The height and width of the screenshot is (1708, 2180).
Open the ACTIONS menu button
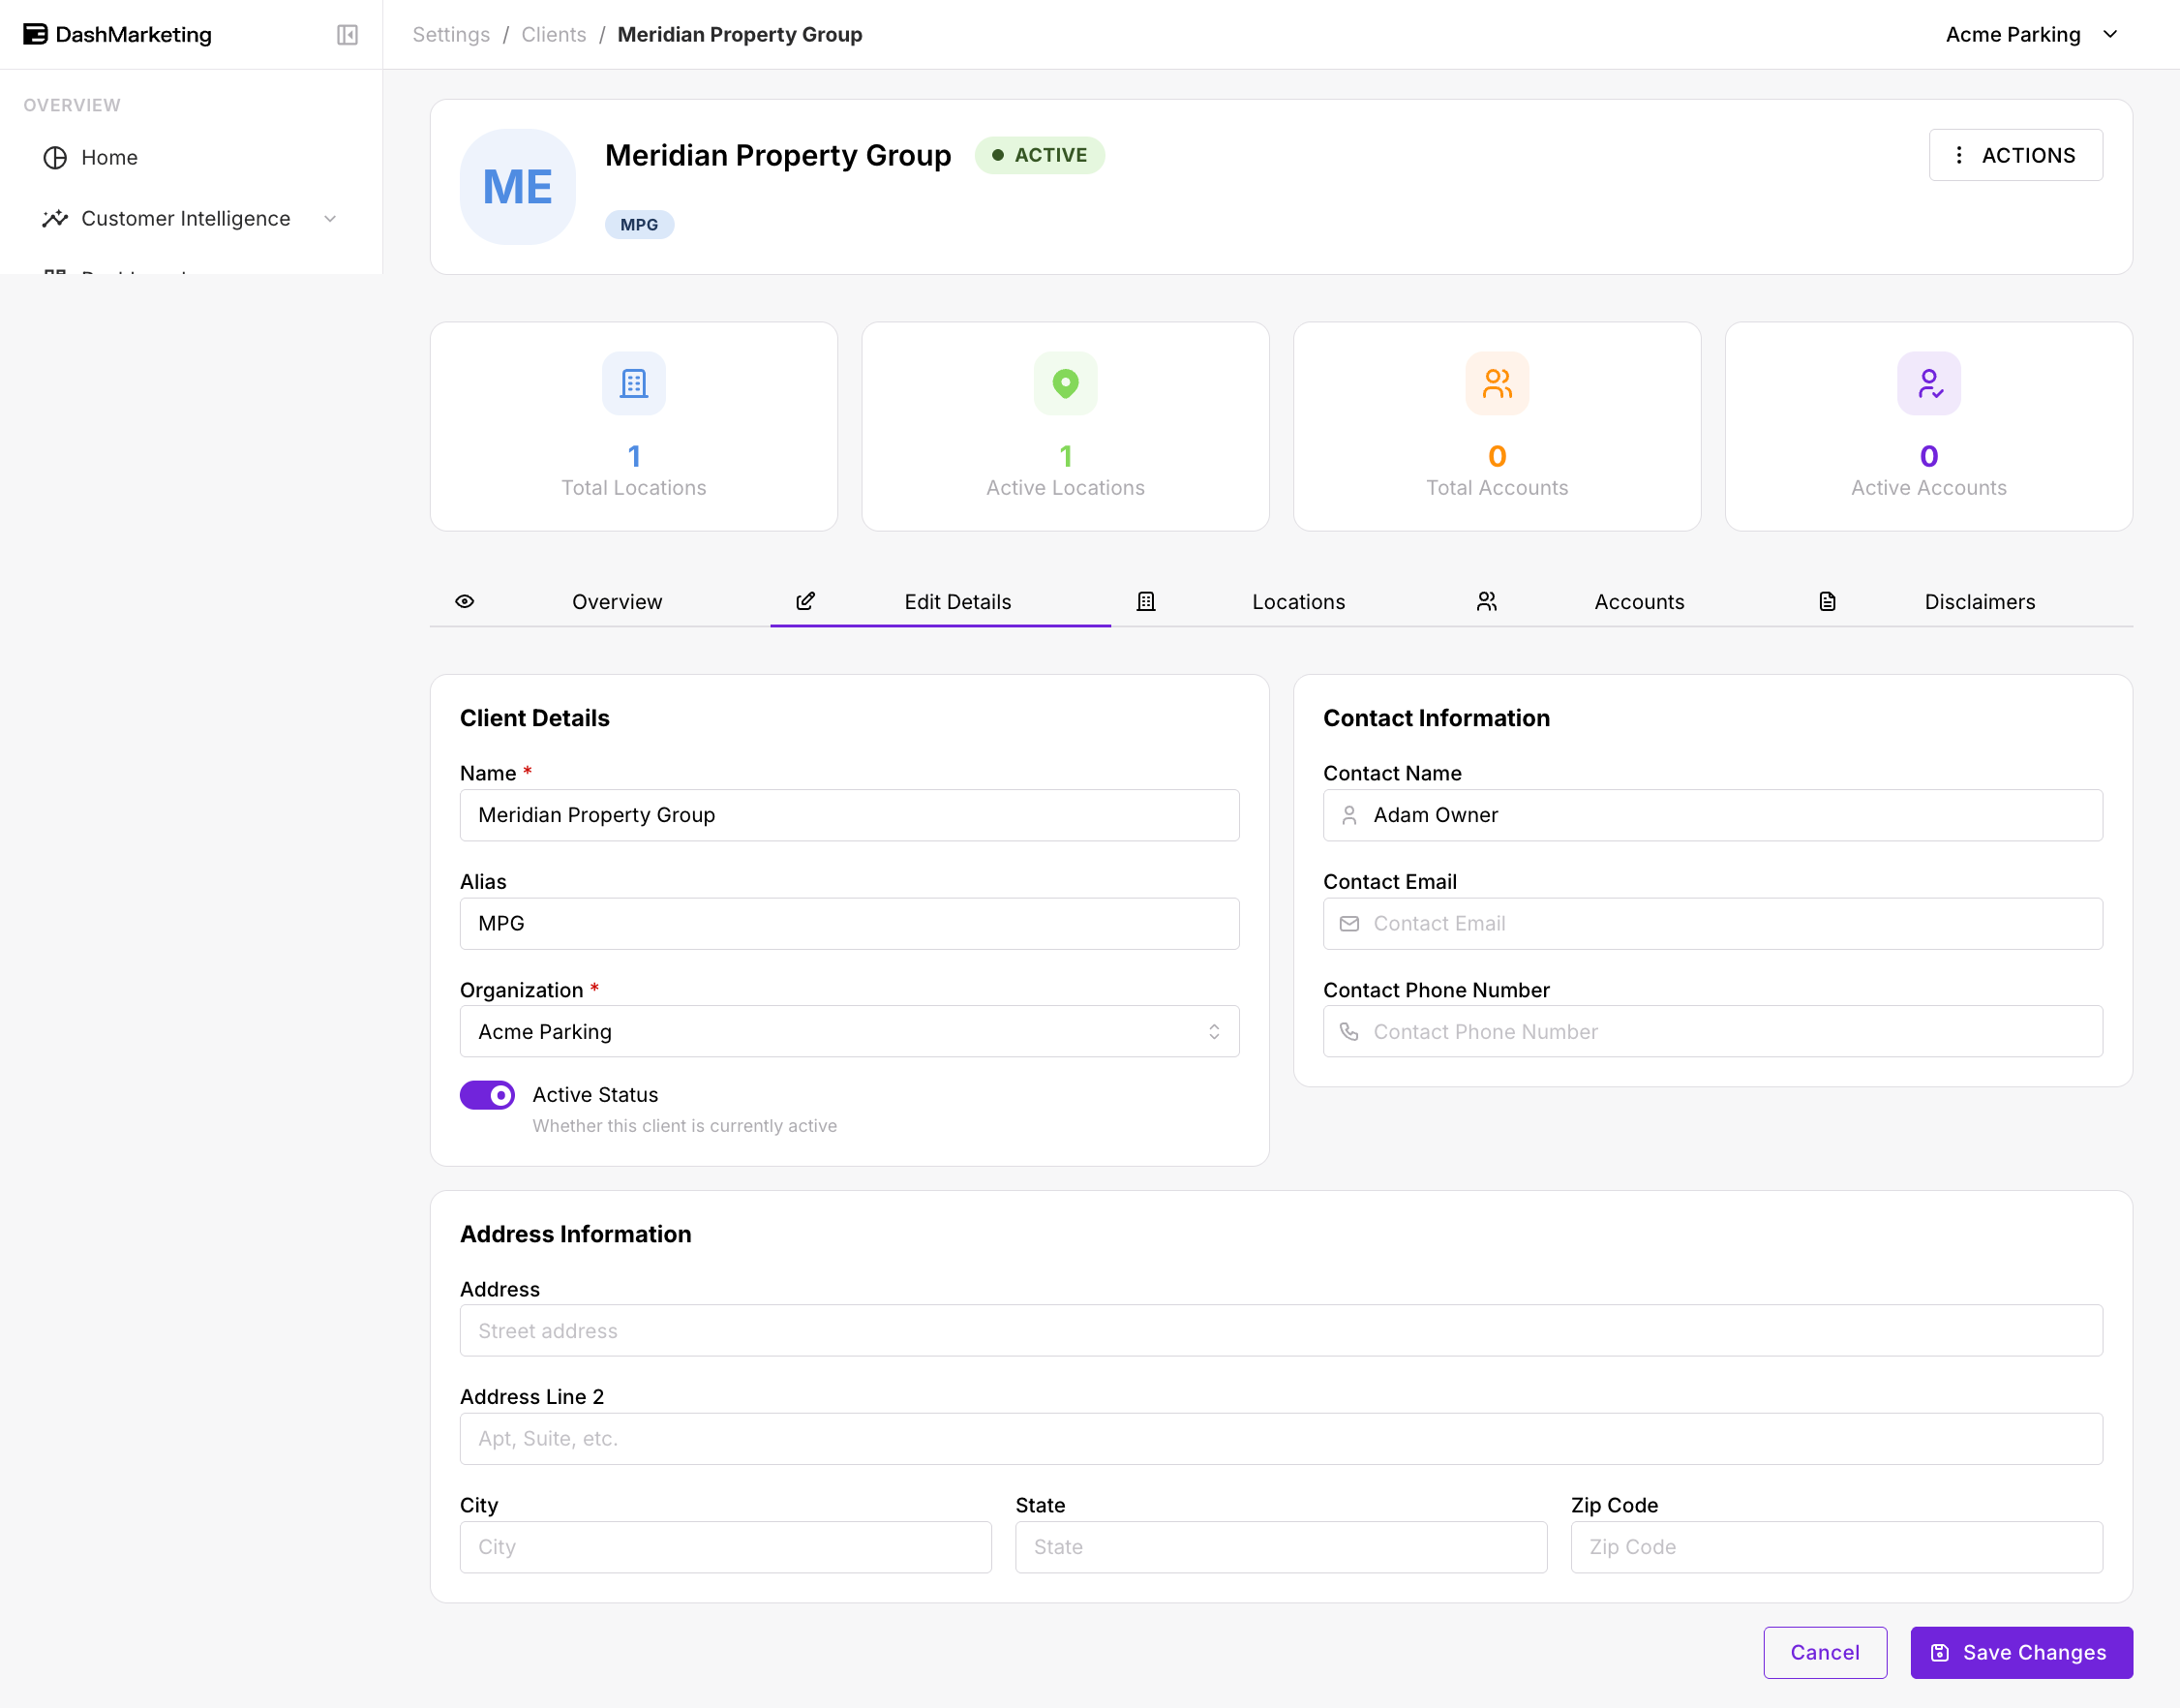2016,155
